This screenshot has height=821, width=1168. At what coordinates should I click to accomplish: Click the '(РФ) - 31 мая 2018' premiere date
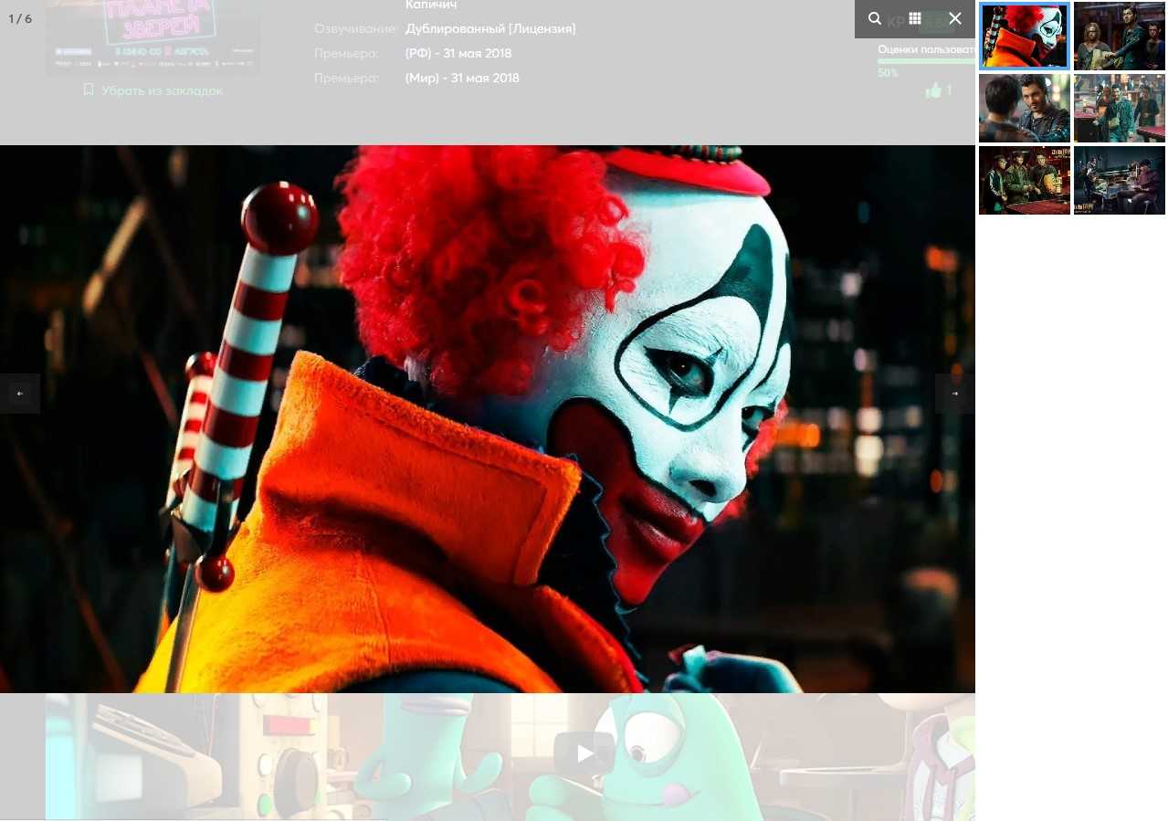click(x=458, y=54)
